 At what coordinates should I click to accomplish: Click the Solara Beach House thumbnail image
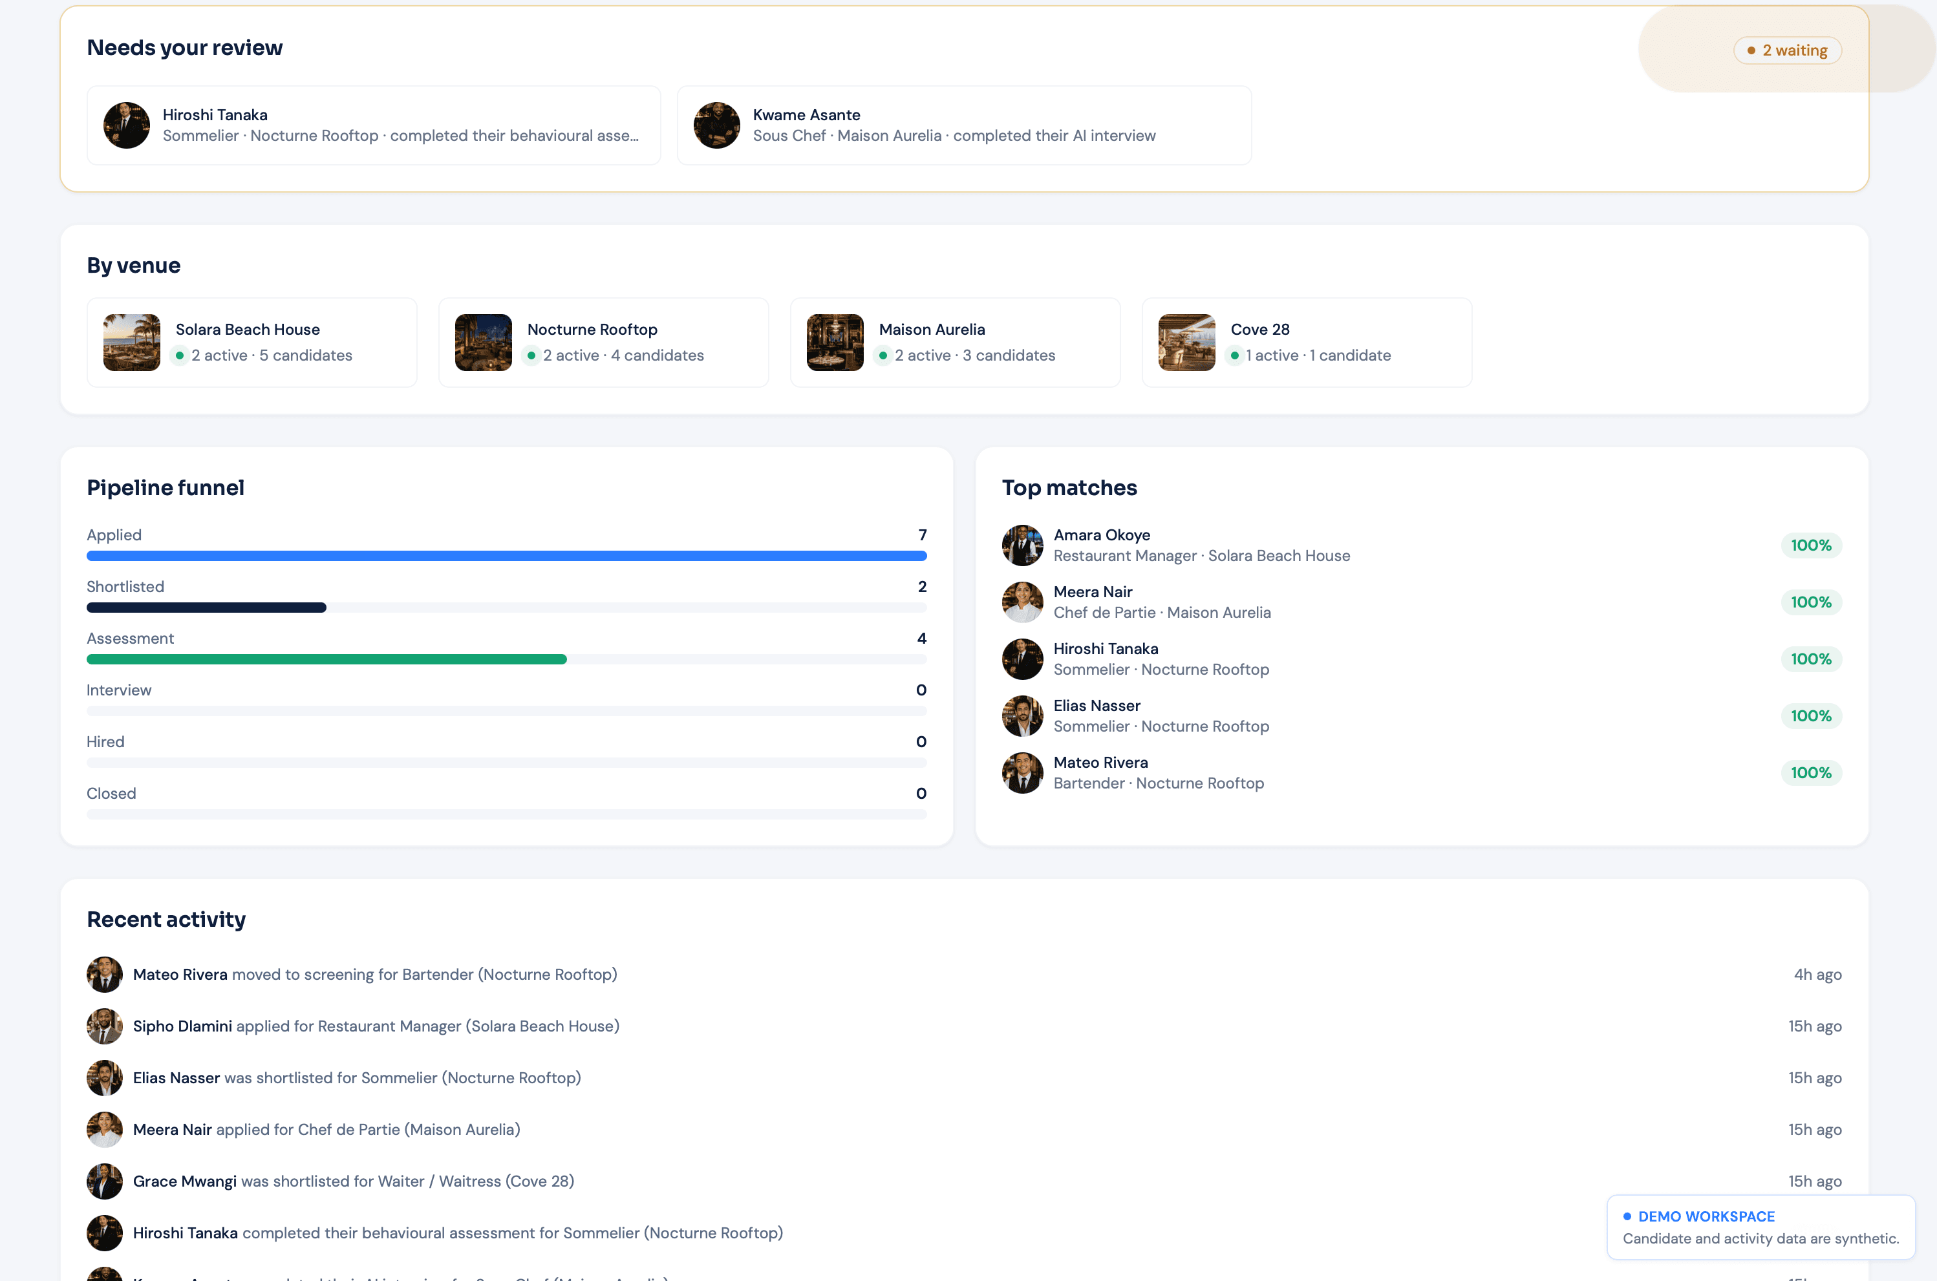tap(132, 343)
